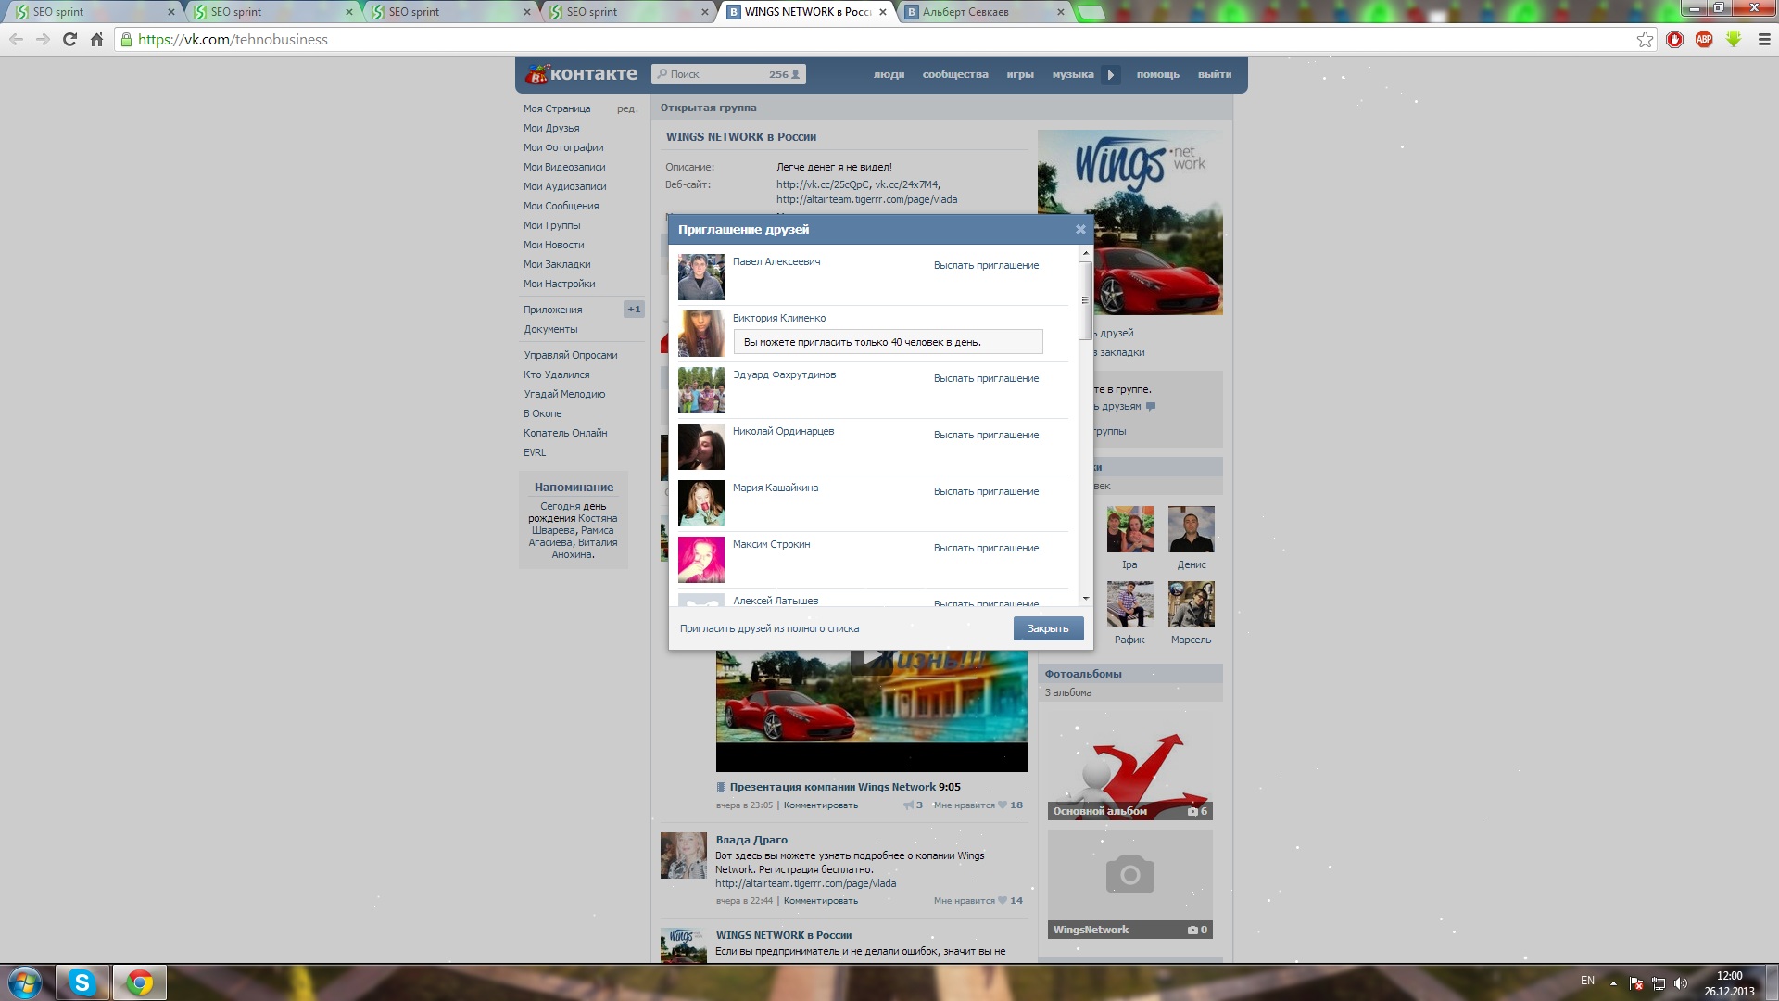Click the Поиск search field

[718, 75]
